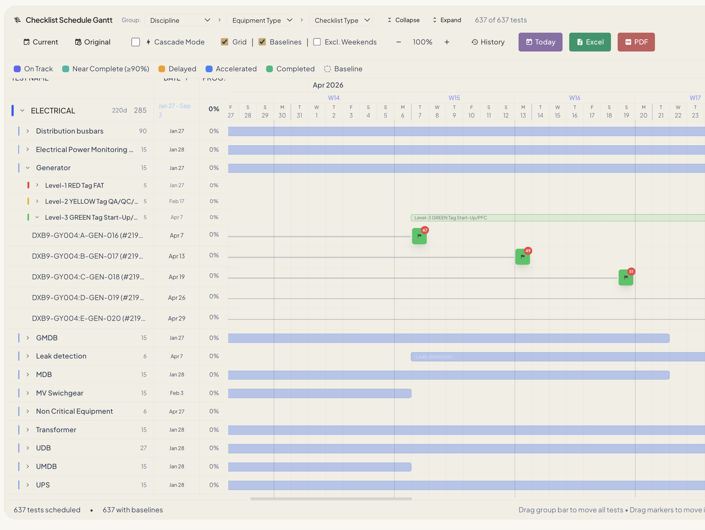Export schedule to PDF

636,42
